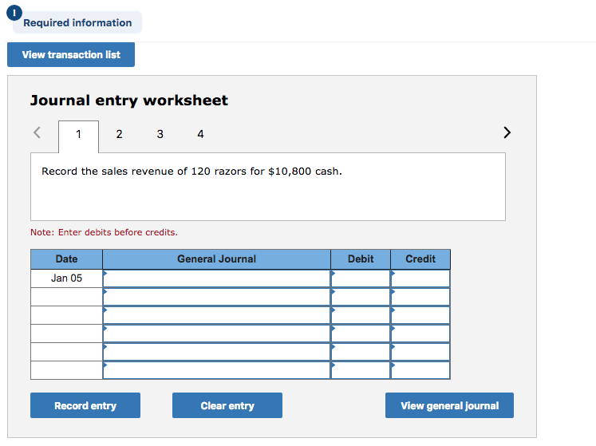
Task: Switch to journal entry tab 4
Action: pos(201,134)
